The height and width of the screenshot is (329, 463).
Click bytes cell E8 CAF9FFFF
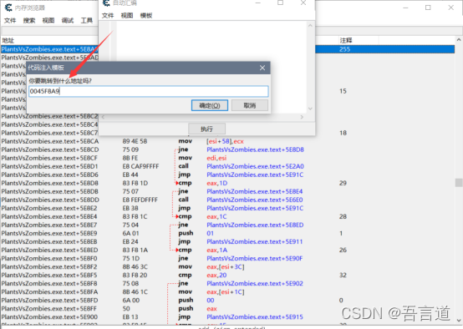pos(140,166)
